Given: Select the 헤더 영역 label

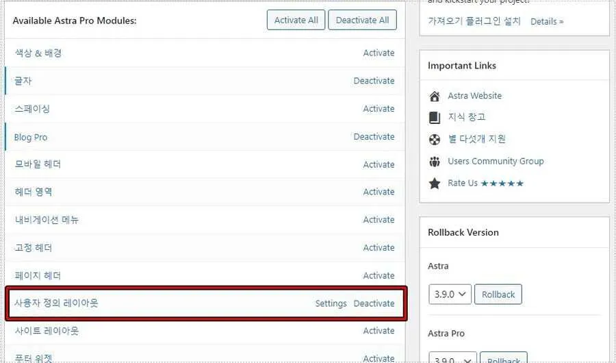Looking at the screenshot, I should (34, 192).
